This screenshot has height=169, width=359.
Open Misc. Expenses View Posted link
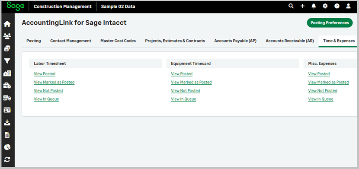[x=319, y=74]
